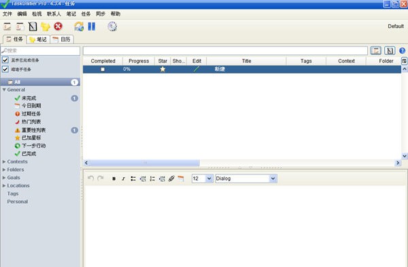Viewport: 408px width, 267px height.
Task: Expand the Goals group
Action: [4, 178]
